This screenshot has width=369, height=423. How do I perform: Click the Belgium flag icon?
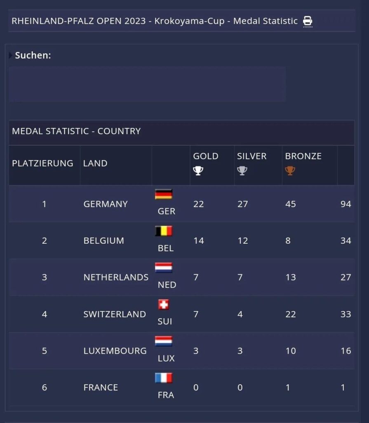[x=163, y=231]
